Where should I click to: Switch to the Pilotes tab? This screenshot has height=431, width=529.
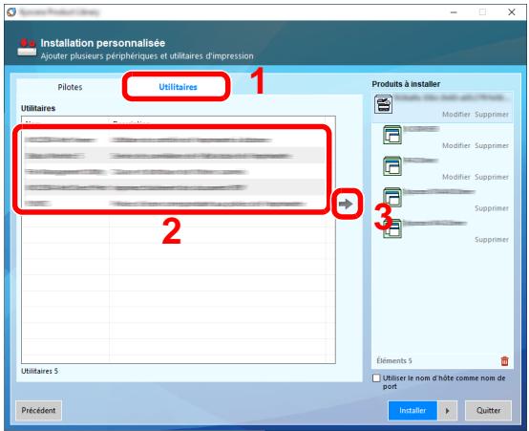70,87
